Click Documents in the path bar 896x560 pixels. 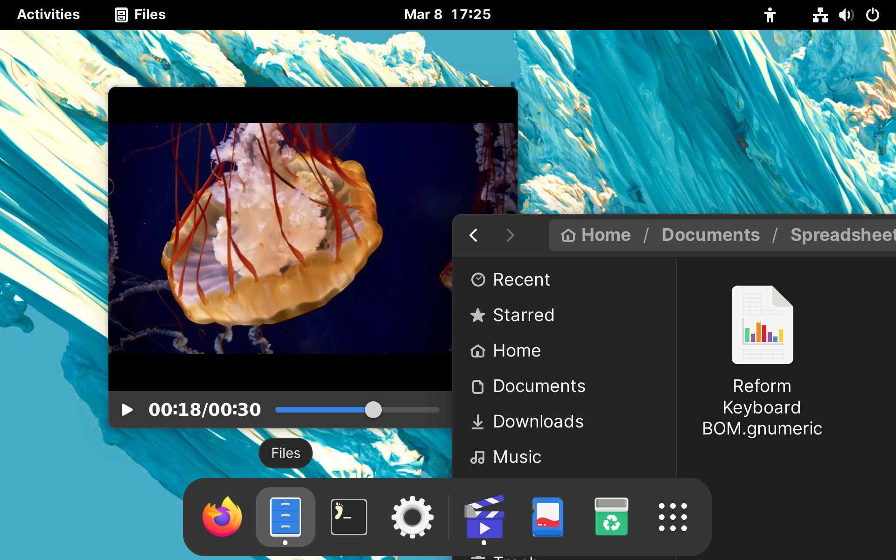coord(710,235)
